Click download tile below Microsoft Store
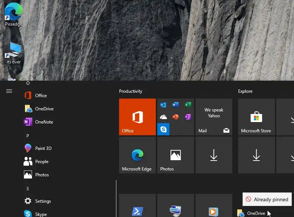Viewport: 294px width, 217px height. click(x=256, y=155)
